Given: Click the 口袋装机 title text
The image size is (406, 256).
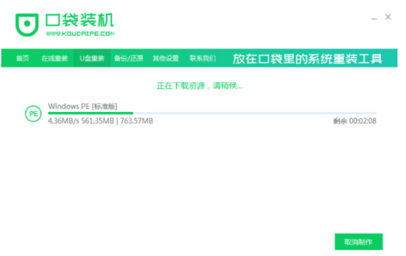Looking at the screenshot, I should 80,20.
